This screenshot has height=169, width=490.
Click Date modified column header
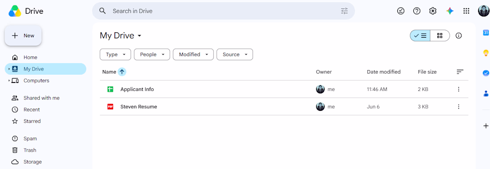[x=384, y=72]
